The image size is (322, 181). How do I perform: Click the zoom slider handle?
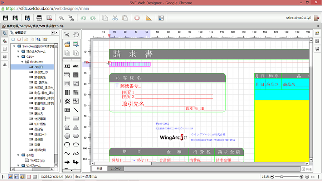click(282, 177)
